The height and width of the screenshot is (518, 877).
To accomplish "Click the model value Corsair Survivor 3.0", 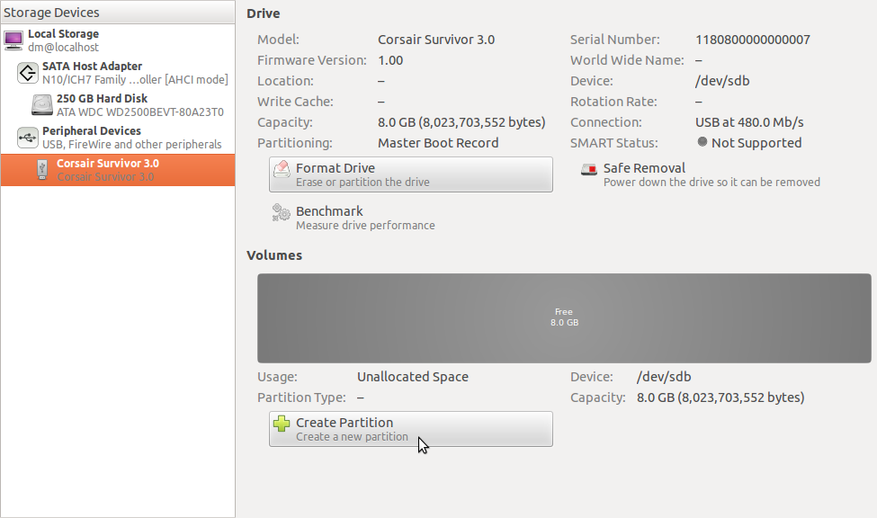I will 435,40.
